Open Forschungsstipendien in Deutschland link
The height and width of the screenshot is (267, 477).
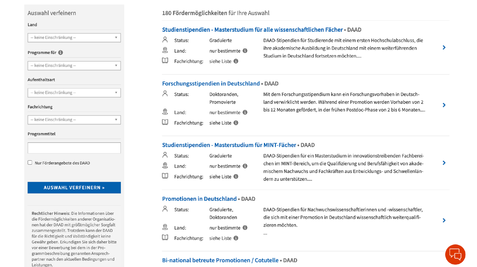(x=211, y=84)
